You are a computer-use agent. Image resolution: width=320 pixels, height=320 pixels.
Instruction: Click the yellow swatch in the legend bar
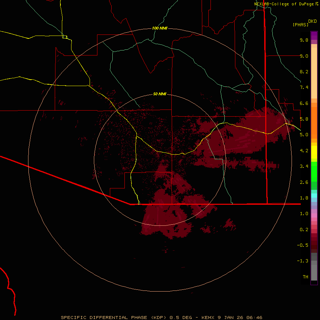[x=314, y=152]
